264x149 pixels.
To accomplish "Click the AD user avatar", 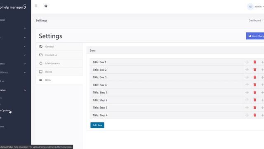I will click(250, 7).
